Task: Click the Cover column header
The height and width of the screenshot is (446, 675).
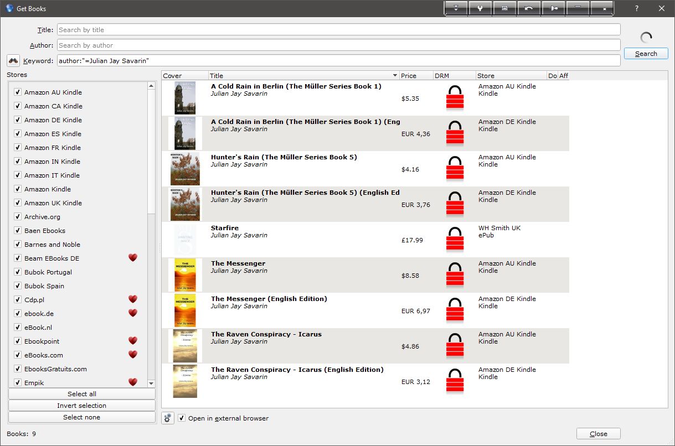Action: point(185,75)
